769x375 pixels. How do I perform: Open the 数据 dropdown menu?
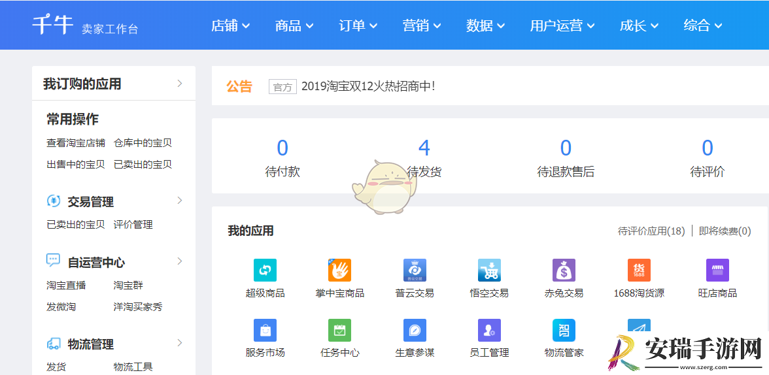[x=485, y=25]
